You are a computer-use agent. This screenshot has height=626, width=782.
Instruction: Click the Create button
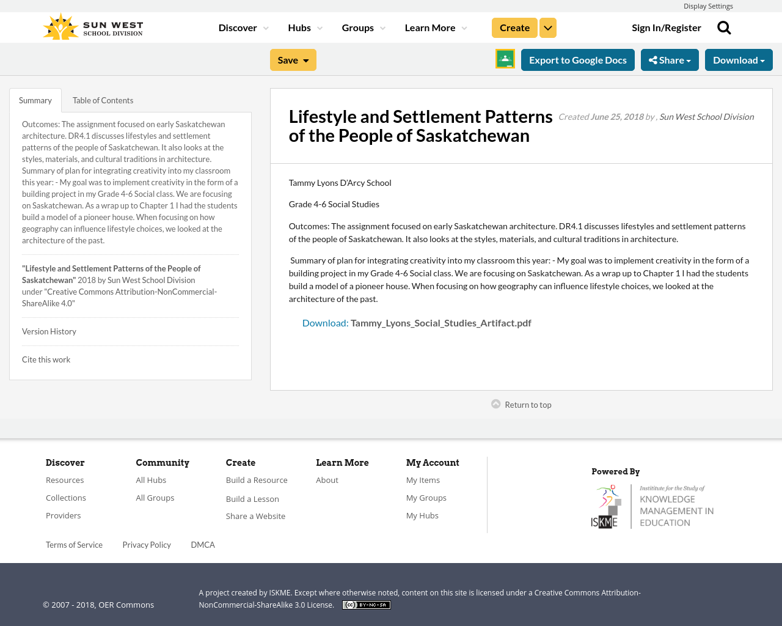click(x=514, y=26)
